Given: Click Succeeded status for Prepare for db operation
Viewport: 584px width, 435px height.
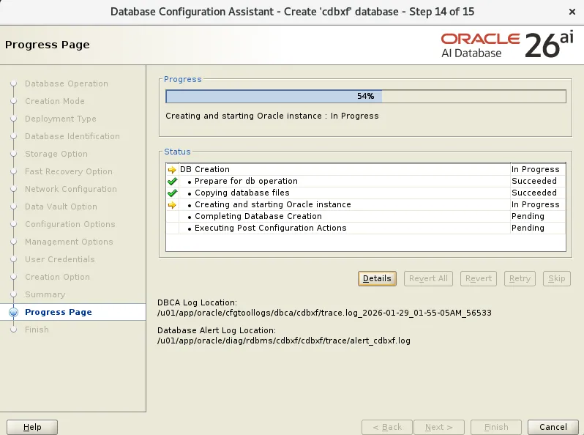Looking at the screenshot, I should pyautogui.click(x=534, y=181).
